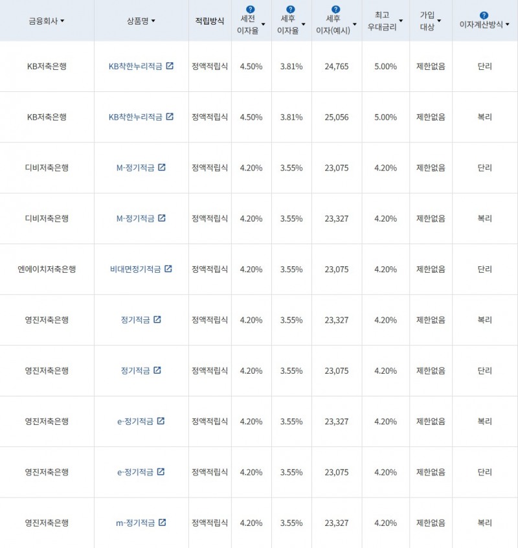Click the help icon beside 세후이자(예시)
The image size is (518, 548).
(x=335, y=8)
